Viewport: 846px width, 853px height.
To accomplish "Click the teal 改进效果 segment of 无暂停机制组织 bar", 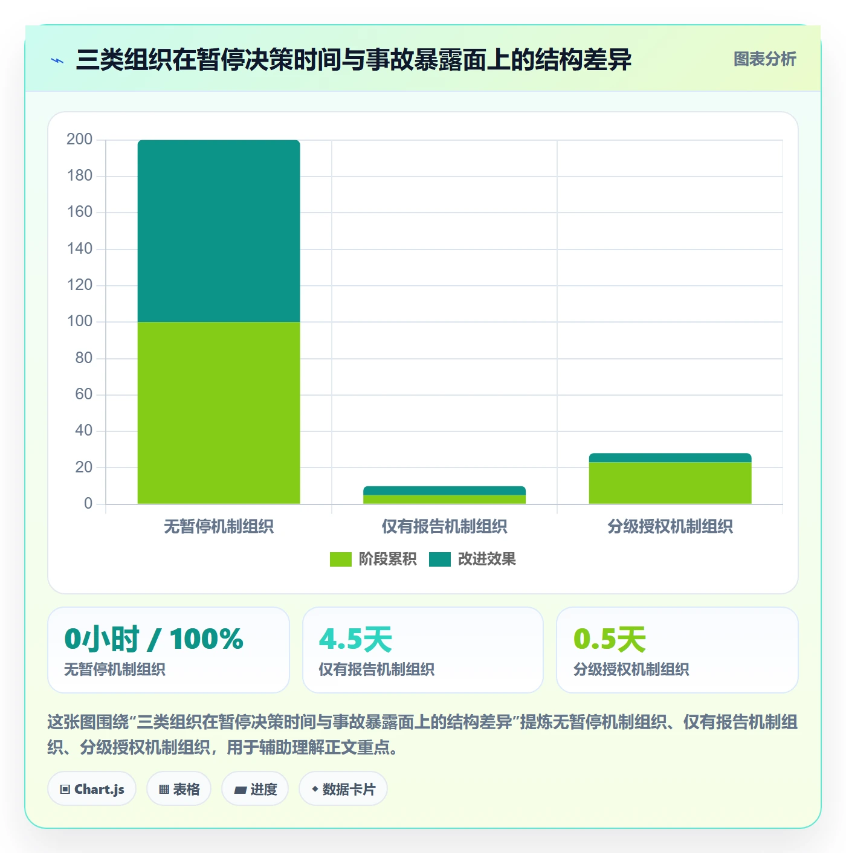I will 219,231.
